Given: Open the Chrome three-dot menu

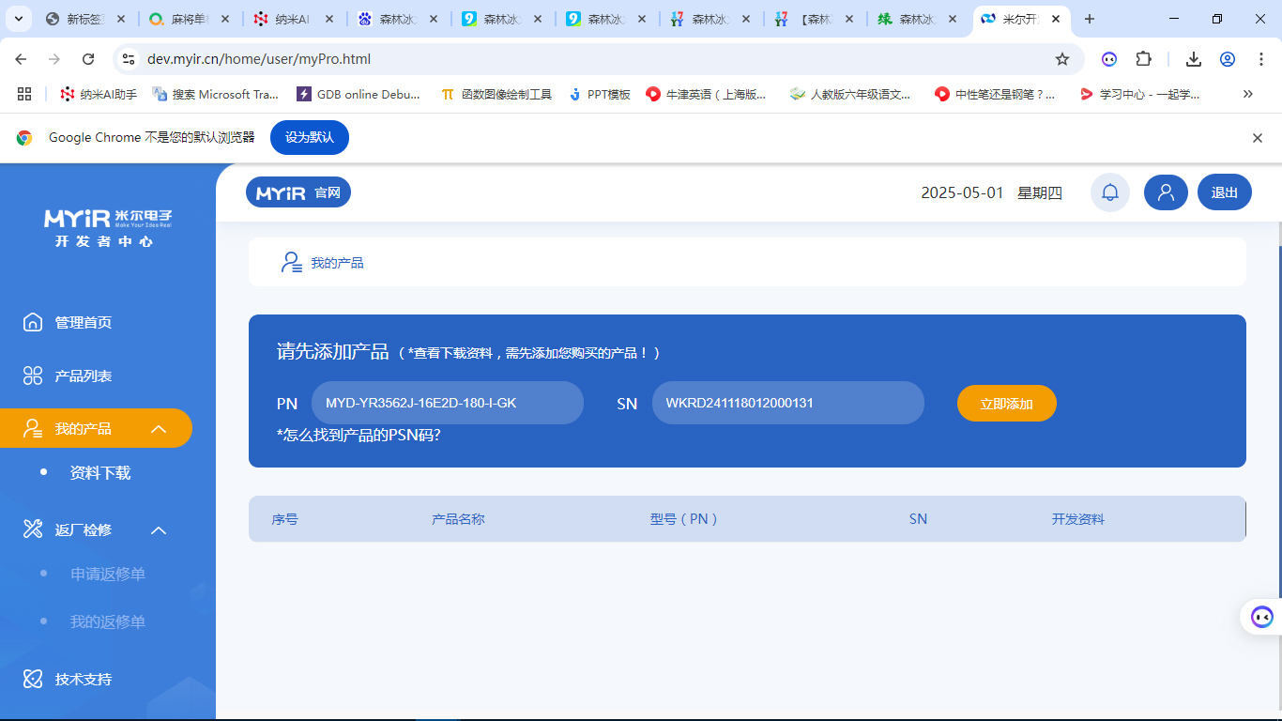Looking at the screenshot, I should tap(1260, 59).
